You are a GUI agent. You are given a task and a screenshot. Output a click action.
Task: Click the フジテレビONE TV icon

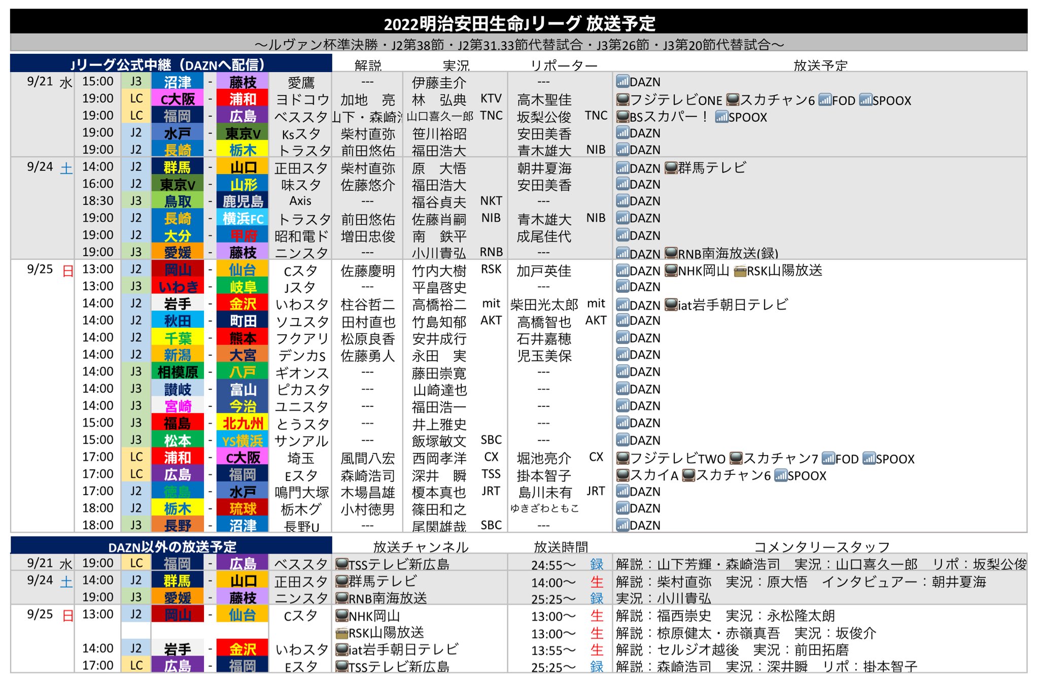622,99
